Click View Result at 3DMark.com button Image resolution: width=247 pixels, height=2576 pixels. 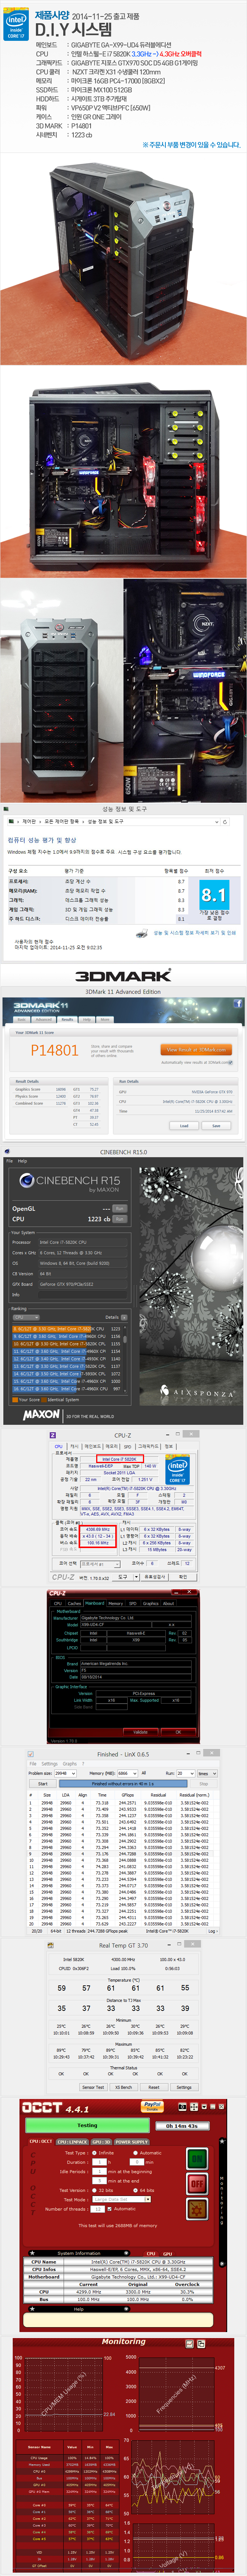pyautogui.click(x=197, y=1050)
